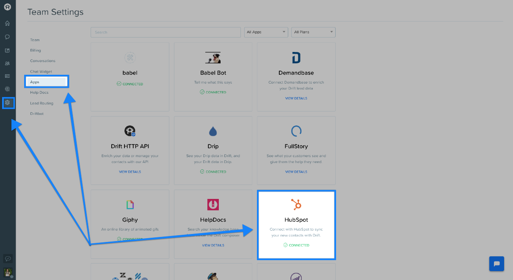Click the Connected status on Drip

[213, 172]
